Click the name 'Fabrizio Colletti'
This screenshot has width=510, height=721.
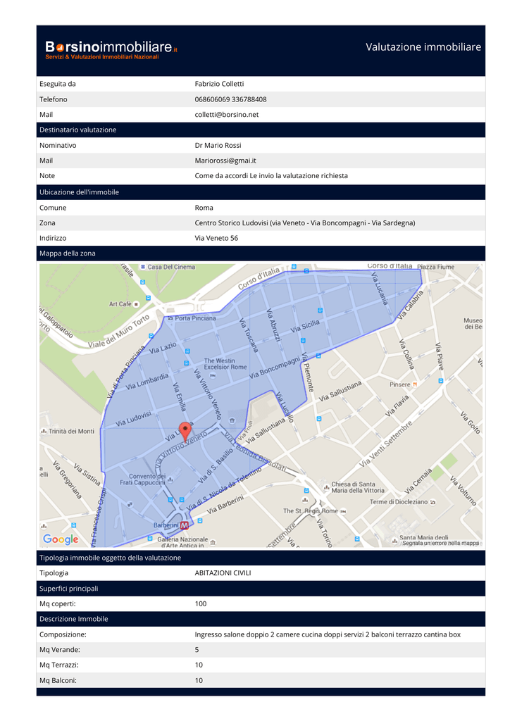(x=219, y=84)
